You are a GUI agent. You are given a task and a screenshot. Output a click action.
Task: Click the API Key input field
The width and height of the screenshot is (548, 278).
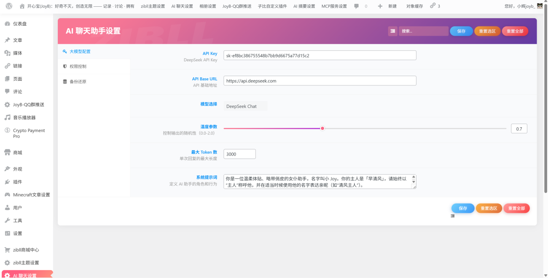coord(320,56)
